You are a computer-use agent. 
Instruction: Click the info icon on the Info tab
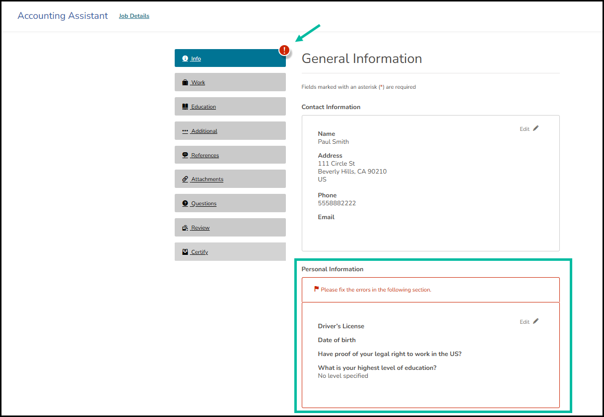pos(185,58)
